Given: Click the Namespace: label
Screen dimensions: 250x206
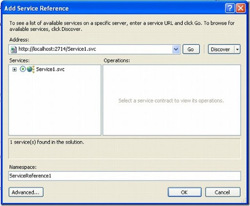Looking at the screenshot, I should pos(23,167).
